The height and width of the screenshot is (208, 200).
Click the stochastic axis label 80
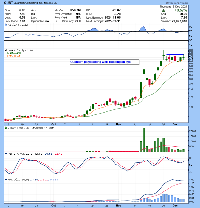click(x=191, y=158)
